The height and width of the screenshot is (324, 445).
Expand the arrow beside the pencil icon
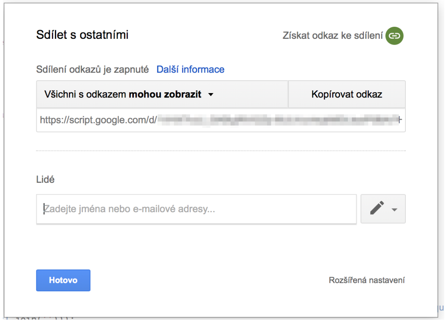394,210
